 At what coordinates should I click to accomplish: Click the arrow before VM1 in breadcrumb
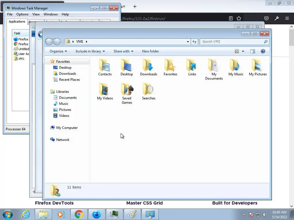pyautogui.click(x=73, y=42)
